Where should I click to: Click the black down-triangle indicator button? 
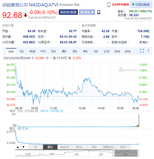24,147
